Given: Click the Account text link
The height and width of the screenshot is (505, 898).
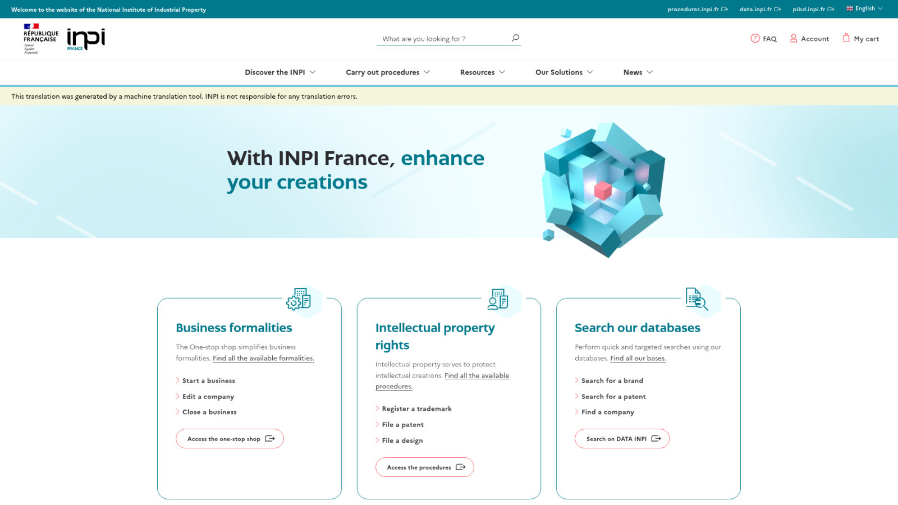Looking at the screenshot, I should pos(815,39).
